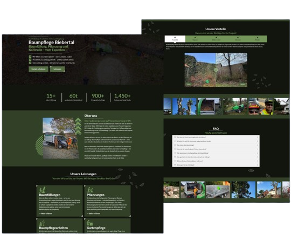Image resolution: width=292 pixels, height=248 pixels.
Task: Click the 'Über uns' section heading
Action: 91,116
